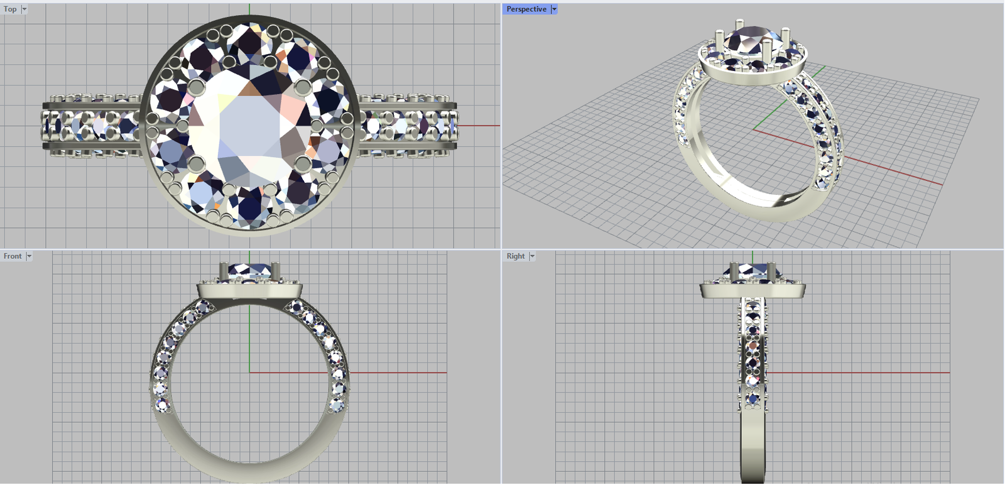Activate the Top viewport title label
Screen dimensions: 1005x485
click(x=10, y=9)
